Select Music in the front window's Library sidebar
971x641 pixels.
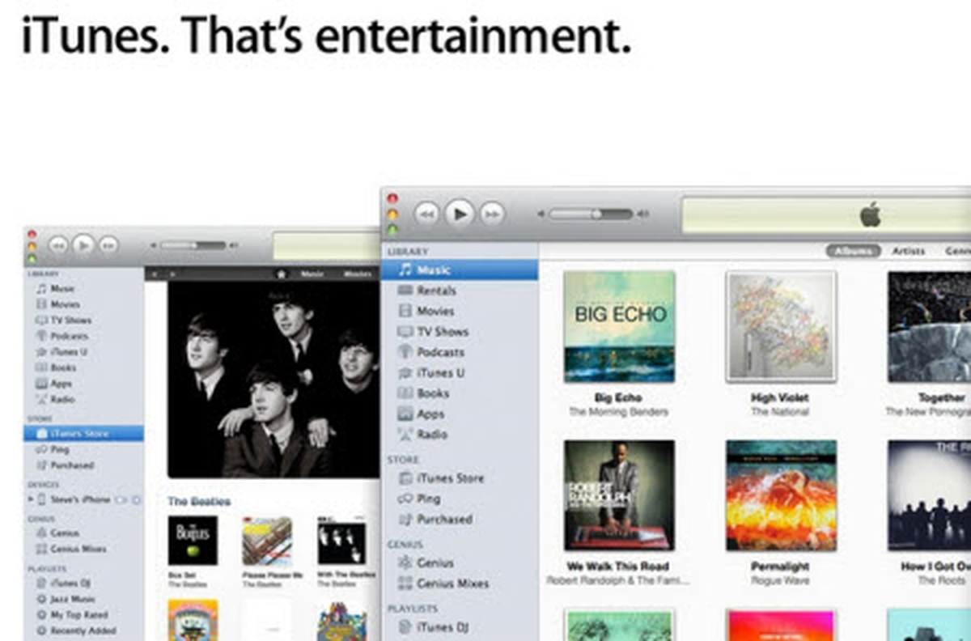pos(460,270)
